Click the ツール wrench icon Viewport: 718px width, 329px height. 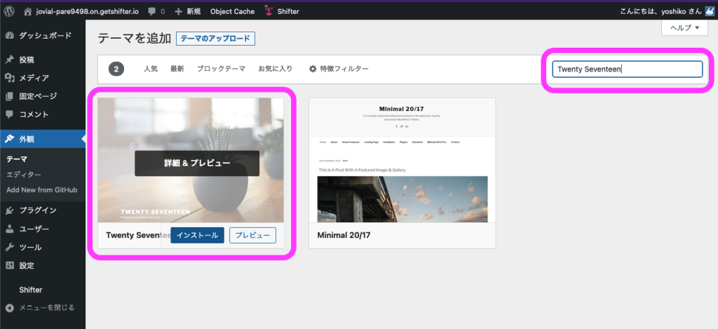[10, 247]
